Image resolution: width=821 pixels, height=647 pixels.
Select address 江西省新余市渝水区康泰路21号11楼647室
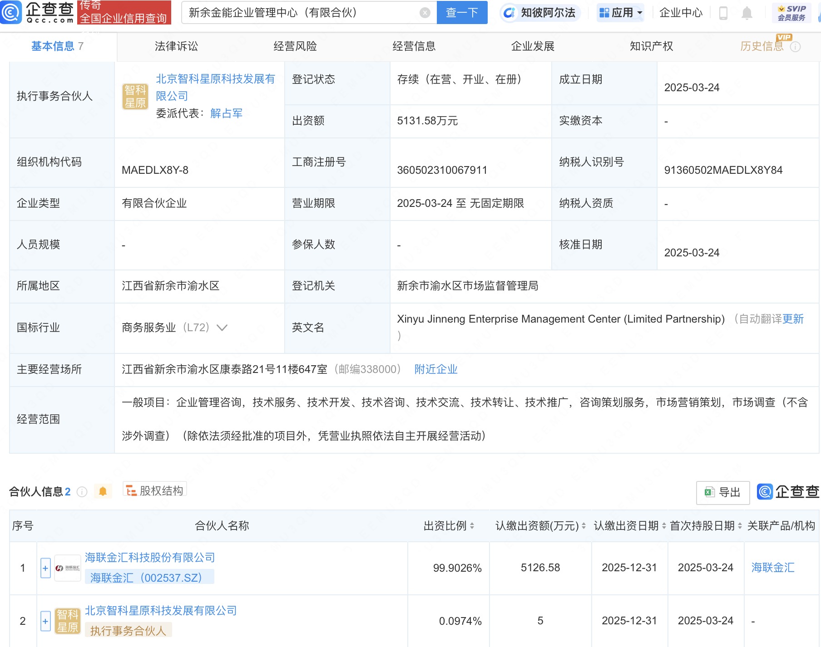224,369
